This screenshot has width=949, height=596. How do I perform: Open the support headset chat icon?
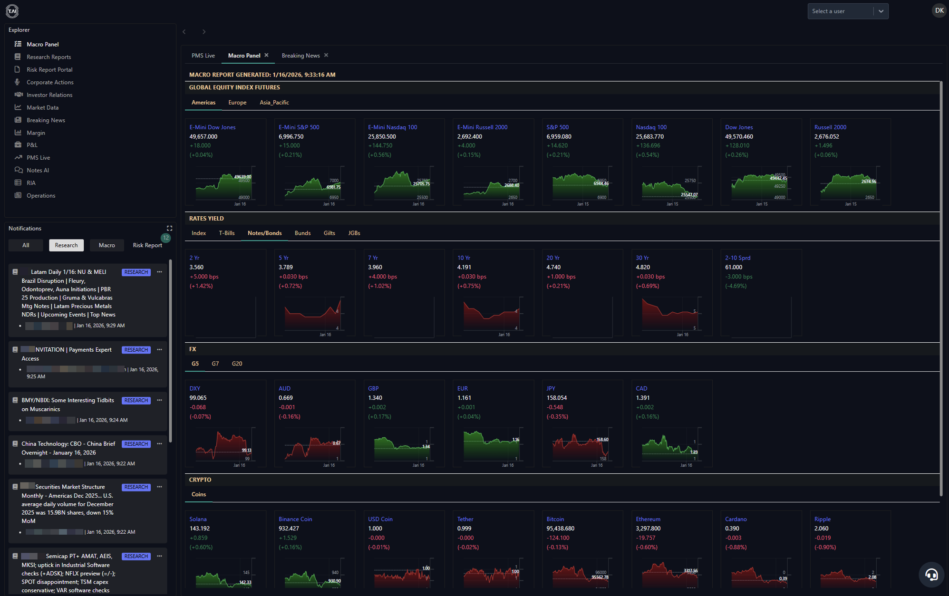[x=931, y=574]
